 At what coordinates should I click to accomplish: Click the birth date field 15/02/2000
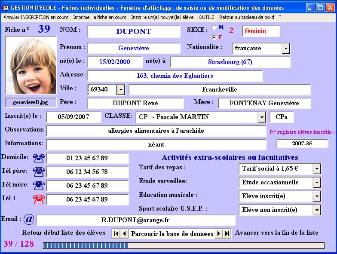(x=115, y=62)
